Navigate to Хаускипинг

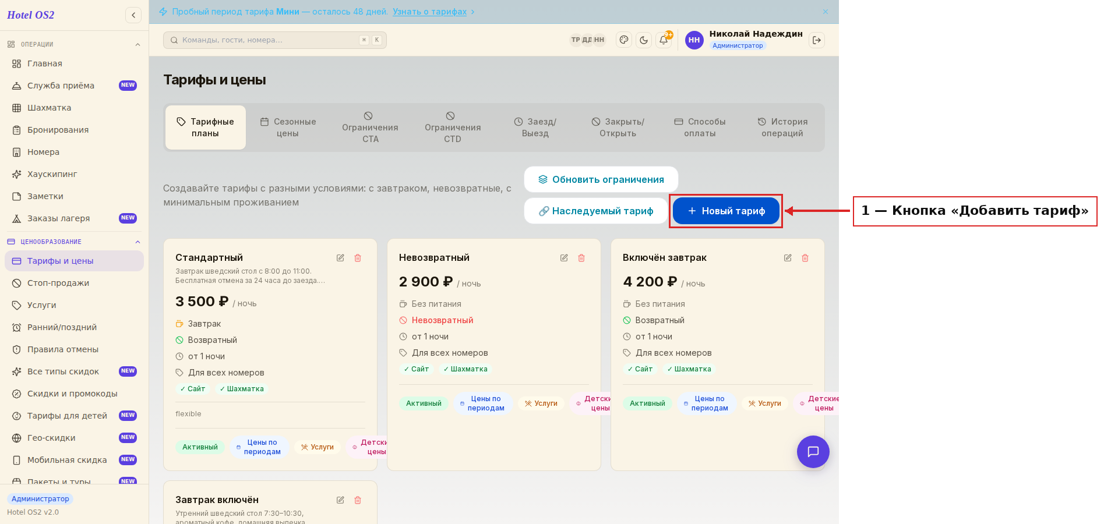point(74,174)
